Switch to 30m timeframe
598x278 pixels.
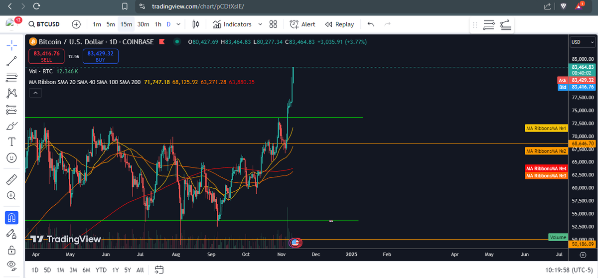[144, 24]
